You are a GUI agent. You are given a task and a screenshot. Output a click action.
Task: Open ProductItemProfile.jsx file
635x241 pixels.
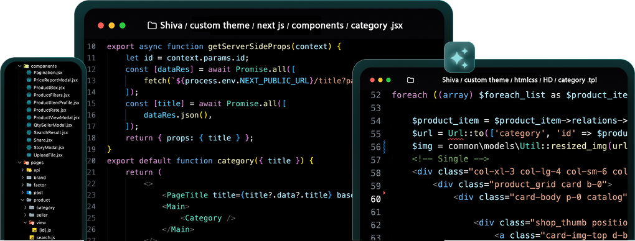point(56,102)
